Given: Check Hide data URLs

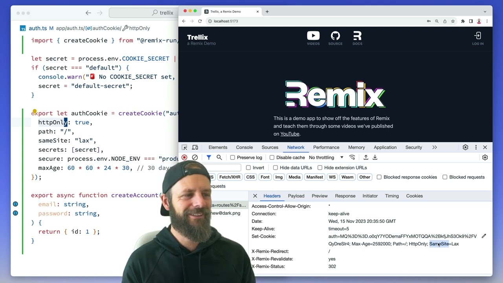Looking at the screenshot, I should (275, 168).
